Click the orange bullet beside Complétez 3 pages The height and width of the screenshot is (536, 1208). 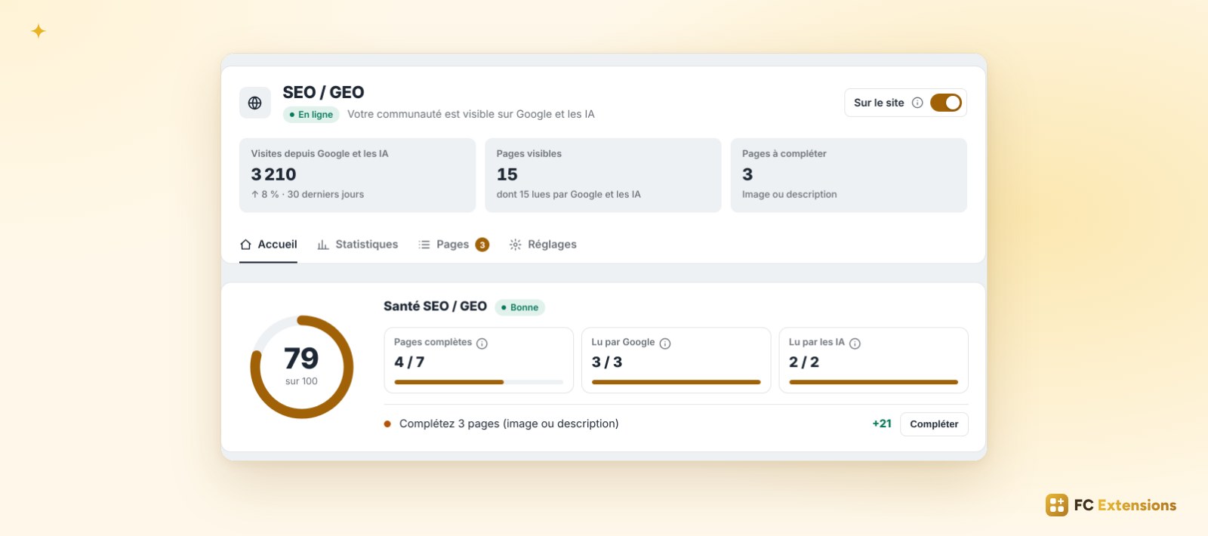[387, 424]
